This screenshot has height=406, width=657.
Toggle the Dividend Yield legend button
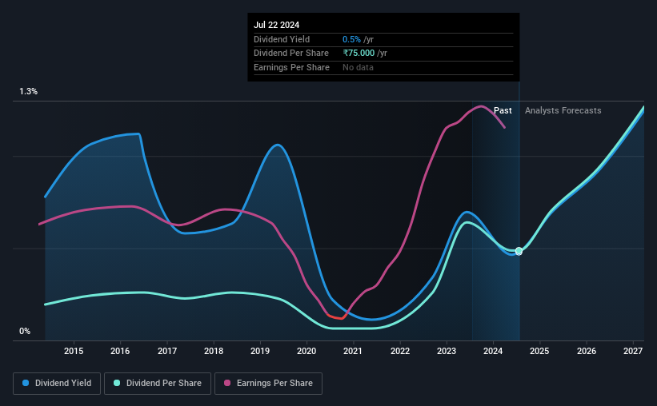(x=57, y=384)
